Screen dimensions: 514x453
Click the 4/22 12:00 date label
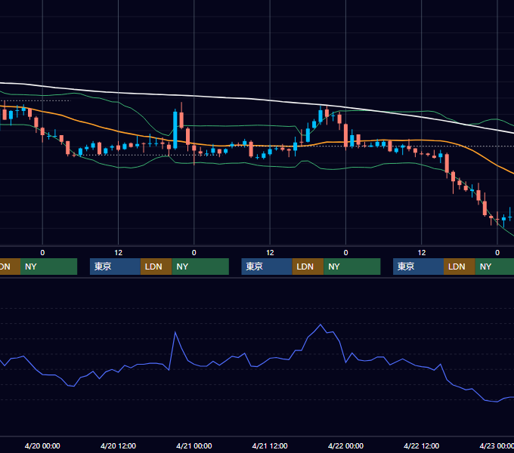[422, 445]
